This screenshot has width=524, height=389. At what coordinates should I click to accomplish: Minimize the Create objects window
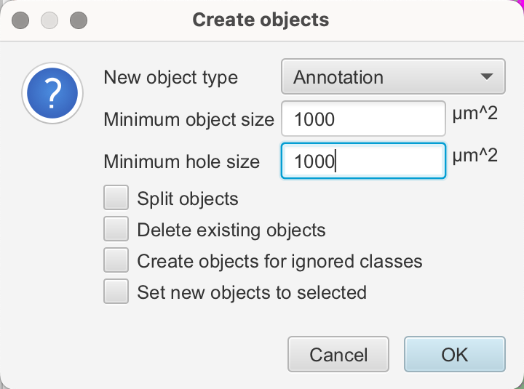tap(49, 20)
